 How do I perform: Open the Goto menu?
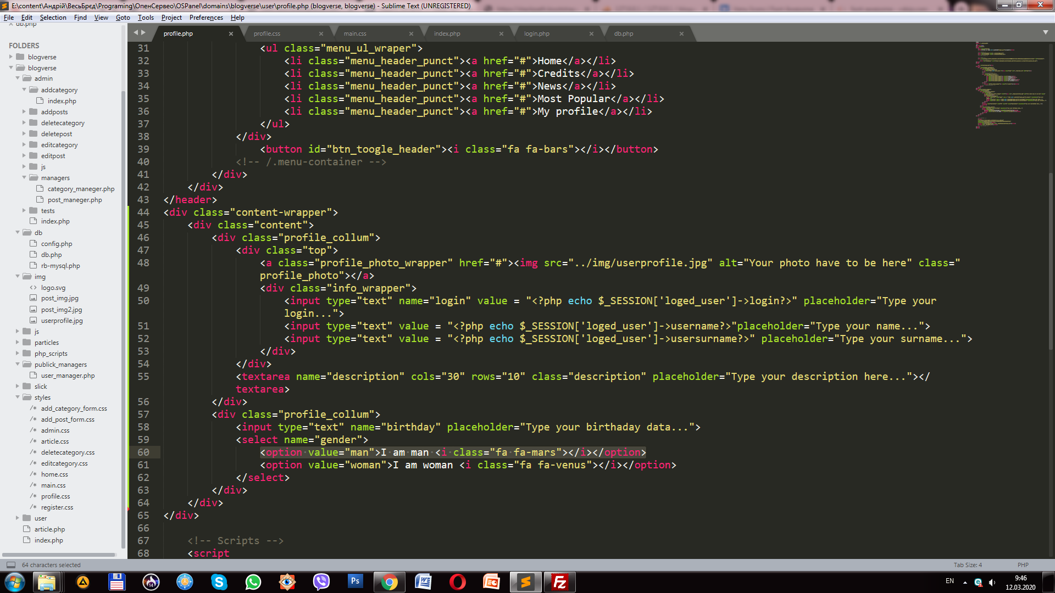pos(123,18)
